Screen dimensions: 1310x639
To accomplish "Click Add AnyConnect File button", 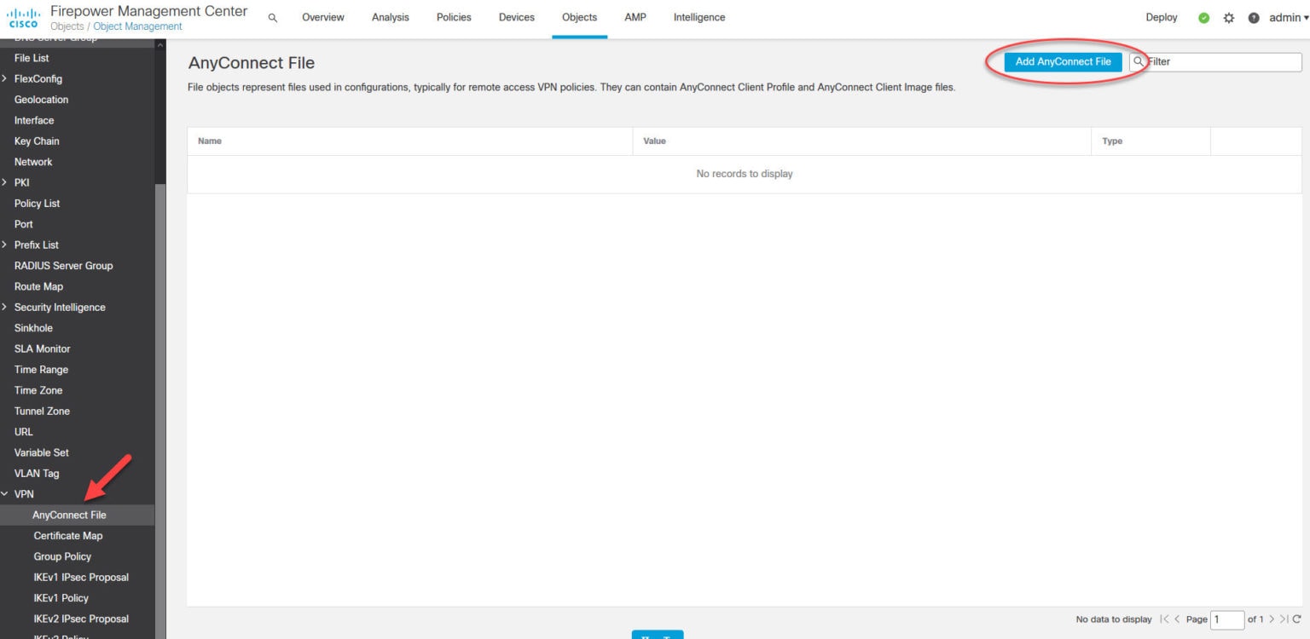I will pyautogui.click(x=1063, y=62).
